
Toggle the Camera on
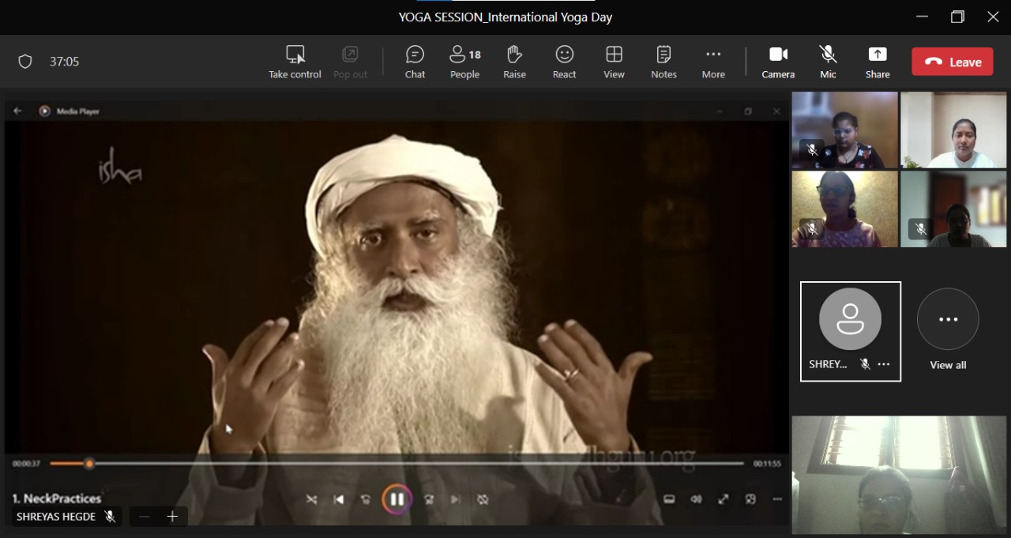point(778,62)
